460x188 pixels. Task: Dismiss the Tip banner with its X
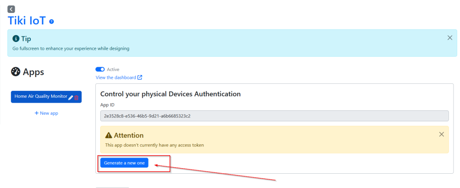tap(450, 38)
